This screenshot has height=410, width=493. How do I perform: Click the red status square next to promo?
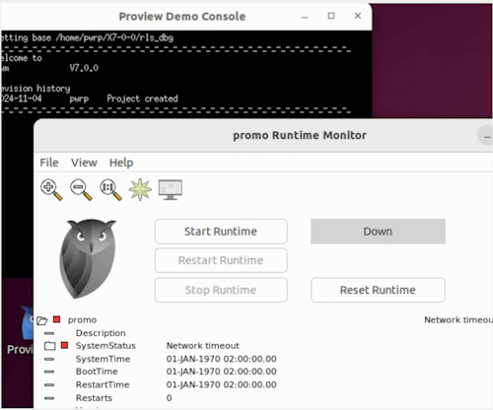(x=57, y=319)
